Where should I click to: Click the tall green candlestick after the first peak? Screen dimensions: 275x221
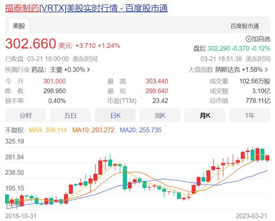[x=125, y=178]
